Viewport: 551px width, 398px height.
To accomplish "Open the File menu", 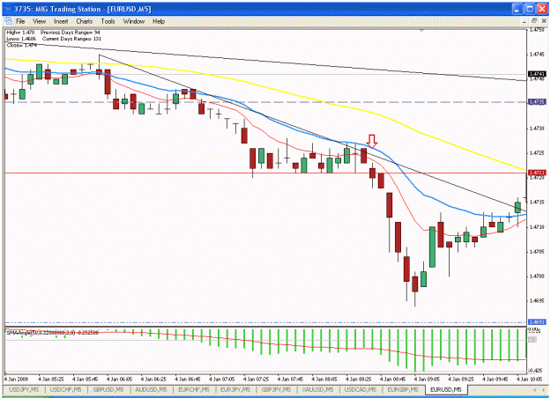I will click(x=20, y=21).
